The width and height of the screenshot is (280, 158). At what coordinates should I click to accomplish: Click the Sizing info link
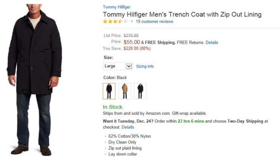145,66
